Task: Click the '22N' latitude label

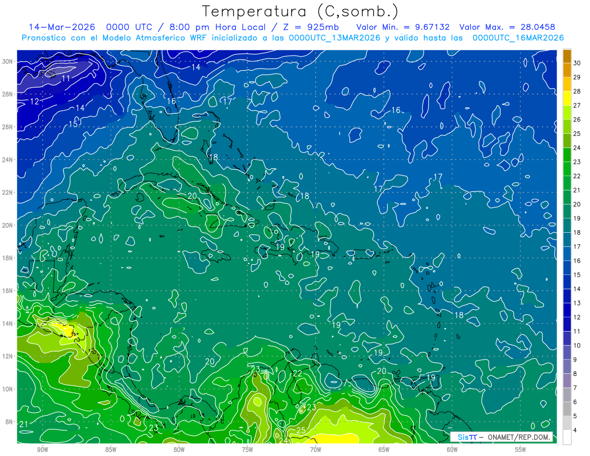Action: [x=8, y=192]
